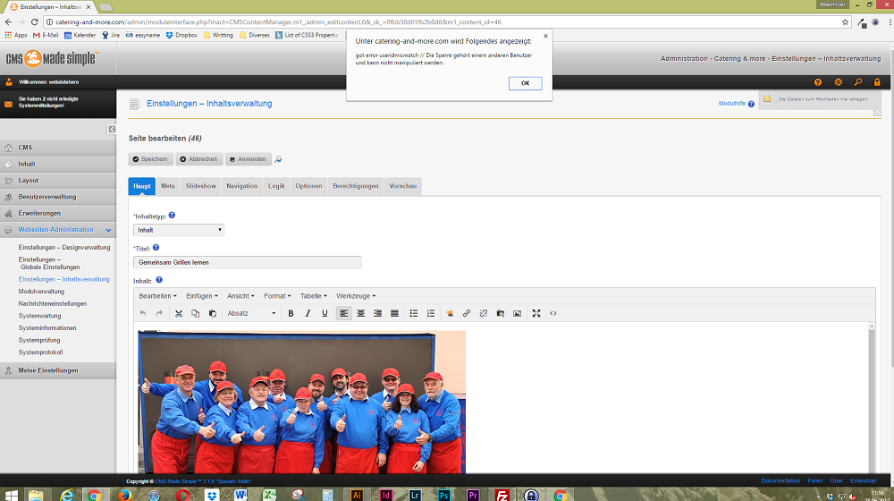
Task: Toggle center alignment in the editor
Action: [x=361, y=313]
